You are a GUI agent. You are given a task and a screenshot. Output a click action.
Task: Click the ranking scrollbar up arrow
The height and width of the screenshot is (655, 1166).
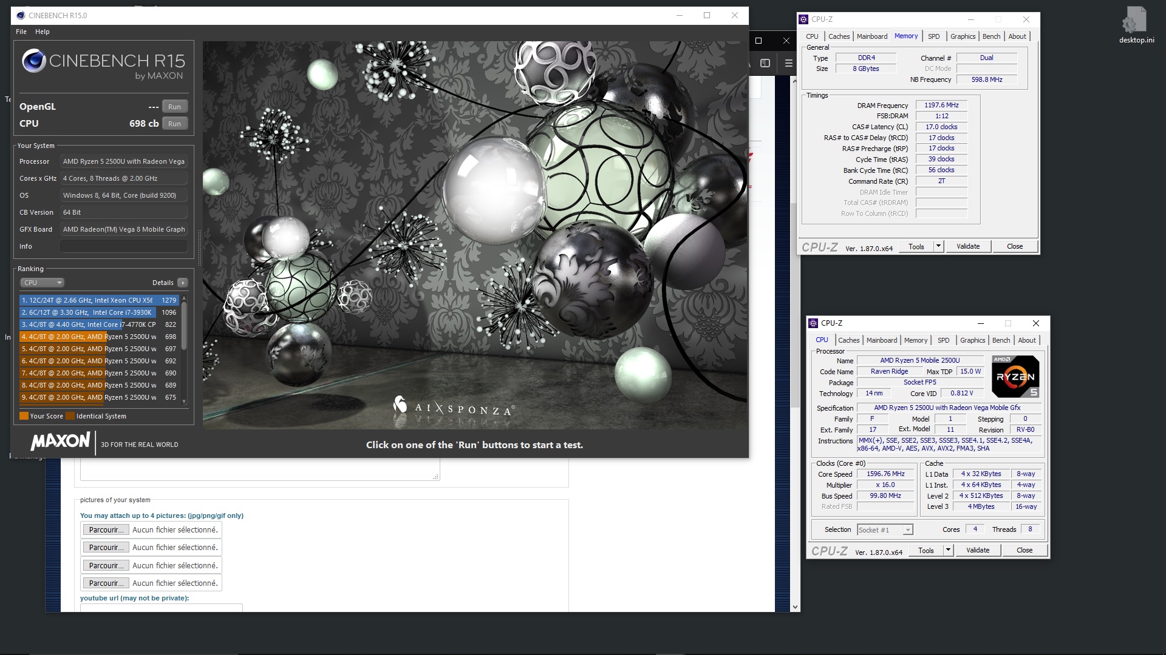click(184, 298)
